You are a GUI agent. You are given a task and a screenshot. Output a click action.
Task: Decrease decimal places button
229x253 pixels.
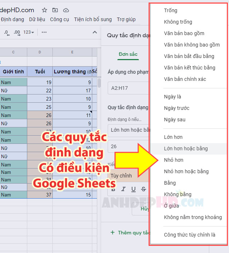point(6,33)
